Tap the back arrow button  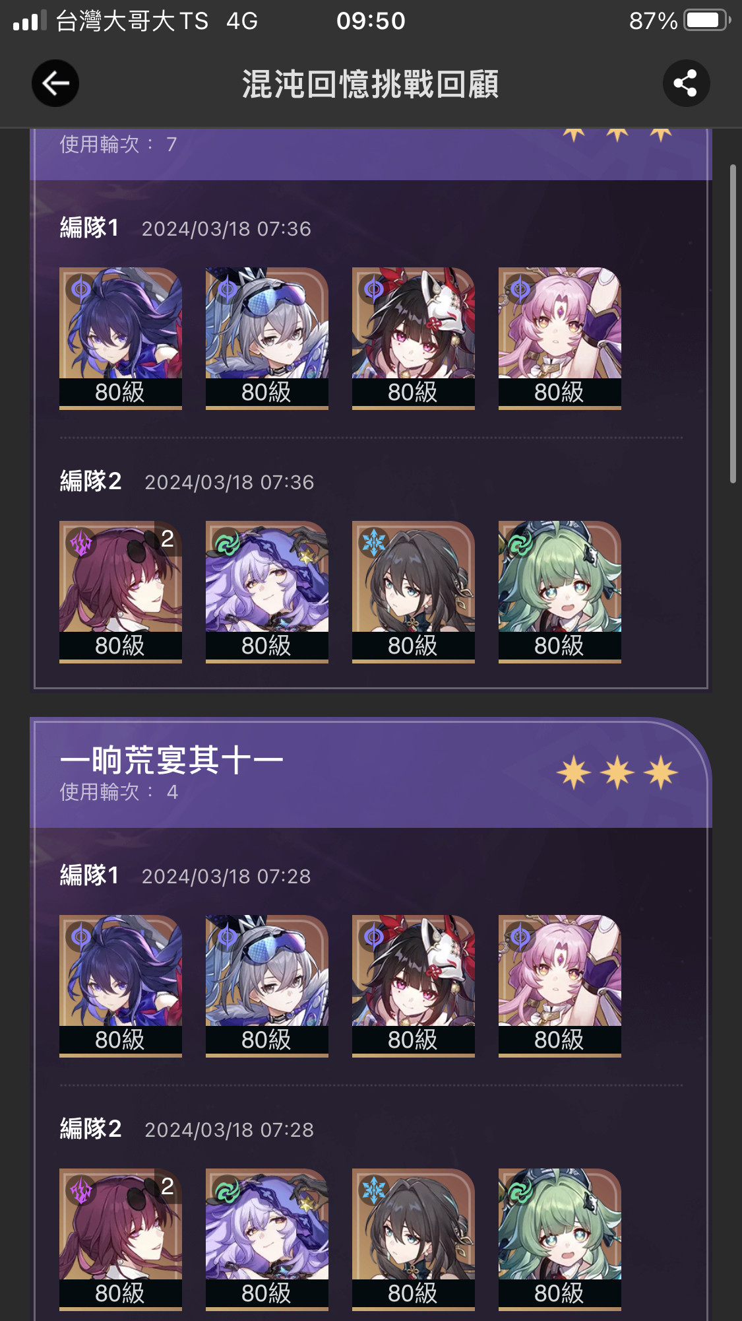(x=55, y=83)
